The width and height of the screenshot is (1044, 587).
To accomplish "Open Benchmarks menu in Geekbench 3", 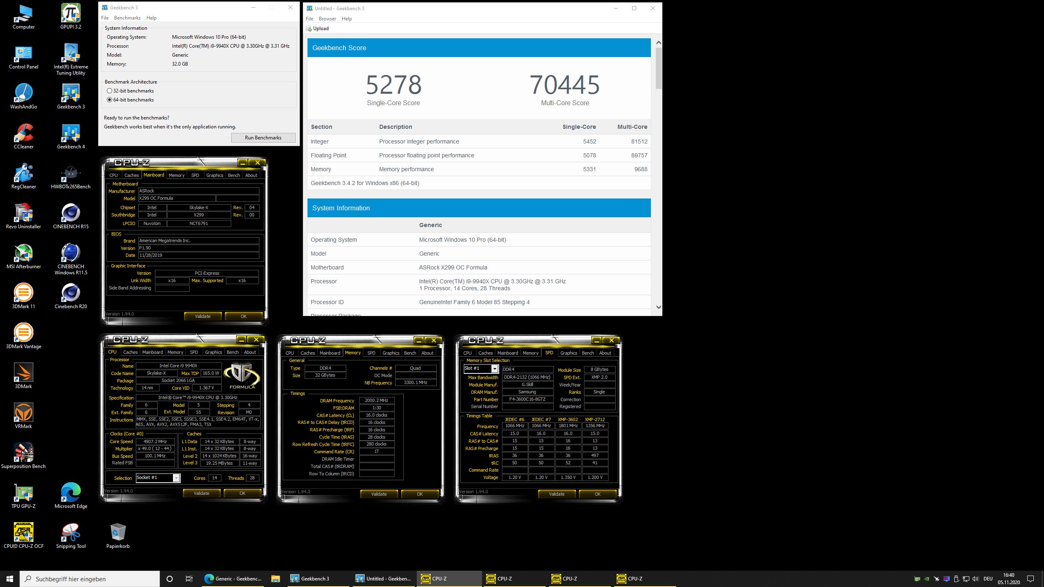I will [127, 18].
